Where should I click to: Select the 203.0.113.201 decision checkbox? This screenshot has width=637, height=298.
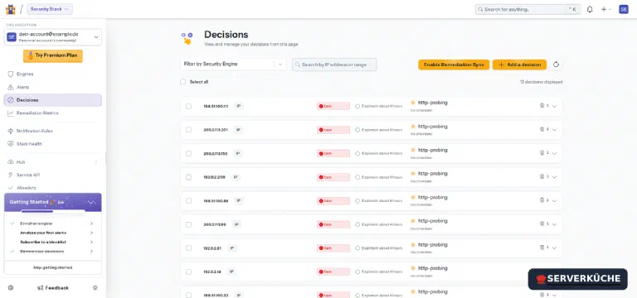point(188,130)
